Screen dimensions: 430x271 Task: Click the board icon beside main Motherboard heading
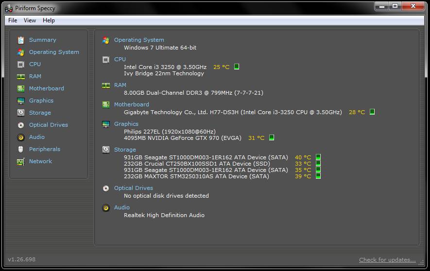pos(106,105)
